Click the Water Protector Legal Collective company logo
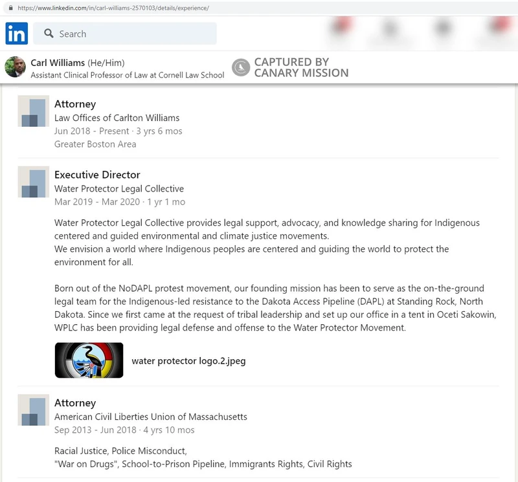The image size is (518, 482). click(x=34, y=182)
